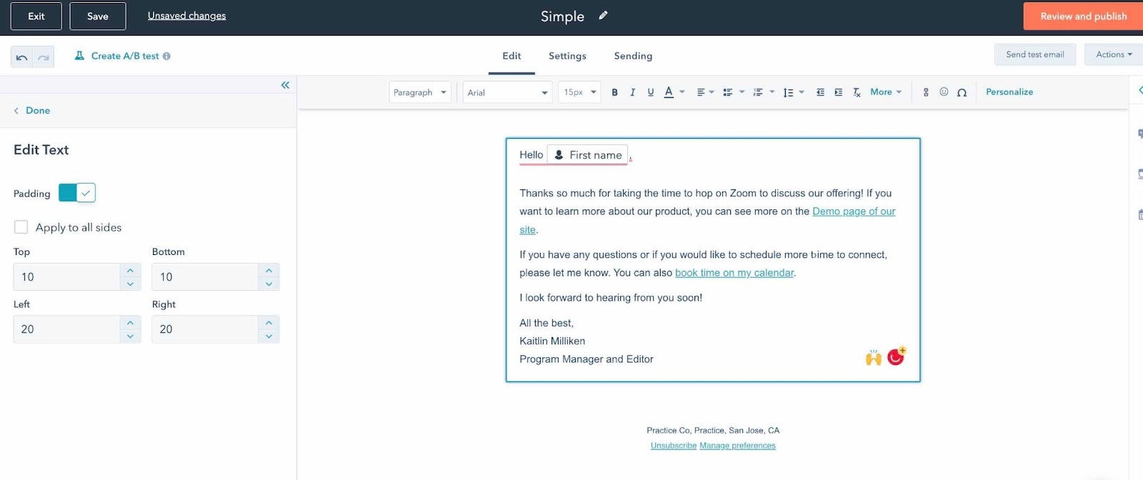
Task: Click the Right padding field
Action: click(205, 329)
